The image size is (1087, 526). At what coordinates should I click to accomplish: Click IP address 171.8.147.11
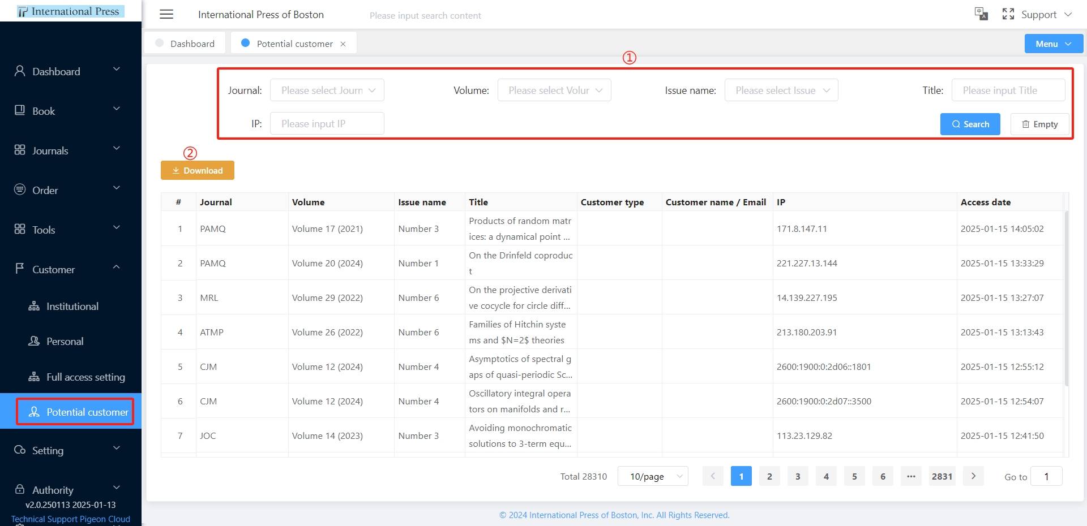click(x=802, y=228)
